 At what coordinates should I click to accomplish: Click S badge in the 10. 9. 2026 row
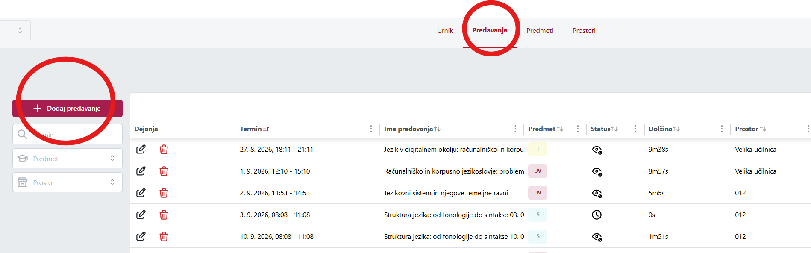pyautogui.click(x=538, y=236)
